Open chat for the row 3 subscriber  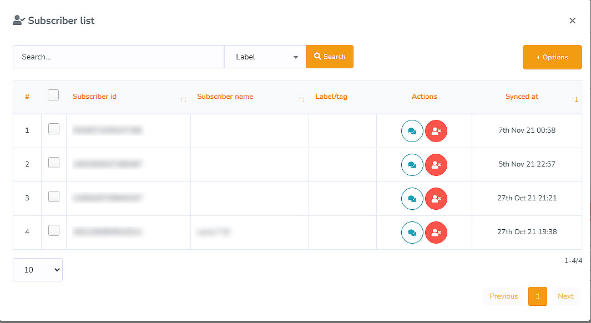coord(412,199)
